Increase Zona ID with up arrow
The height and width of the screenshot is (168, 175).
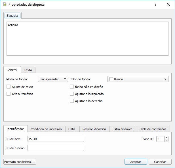pyautogui.click(x=166, y=138)
